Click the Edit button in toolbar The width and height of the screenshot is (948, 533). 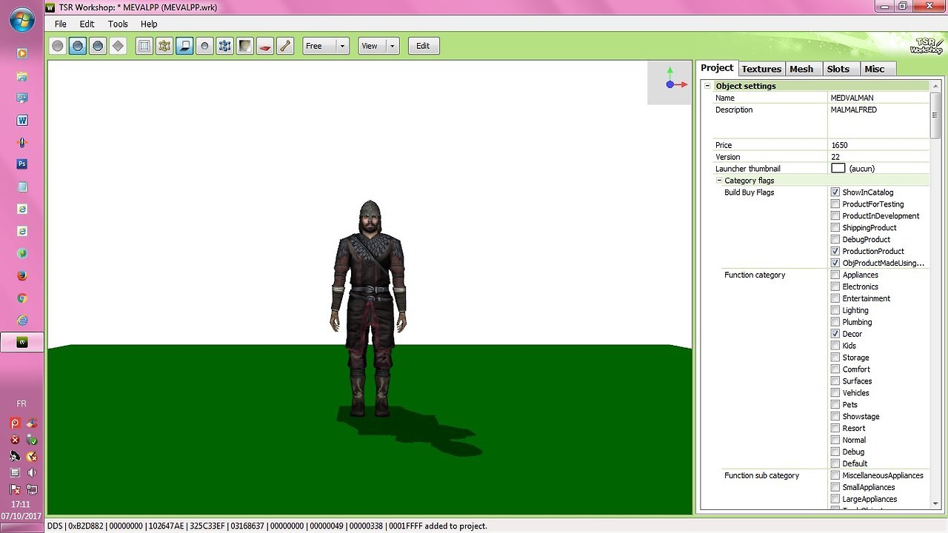[x=423, y=46]
